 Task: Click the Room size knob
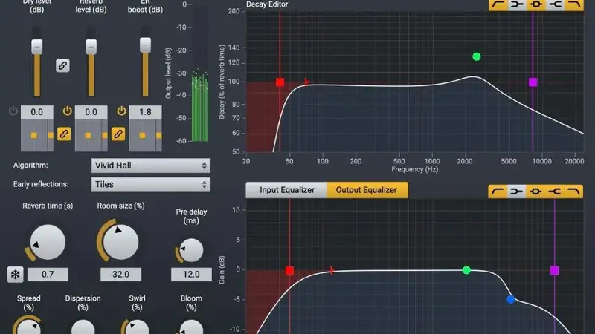(x=120, y=243)
